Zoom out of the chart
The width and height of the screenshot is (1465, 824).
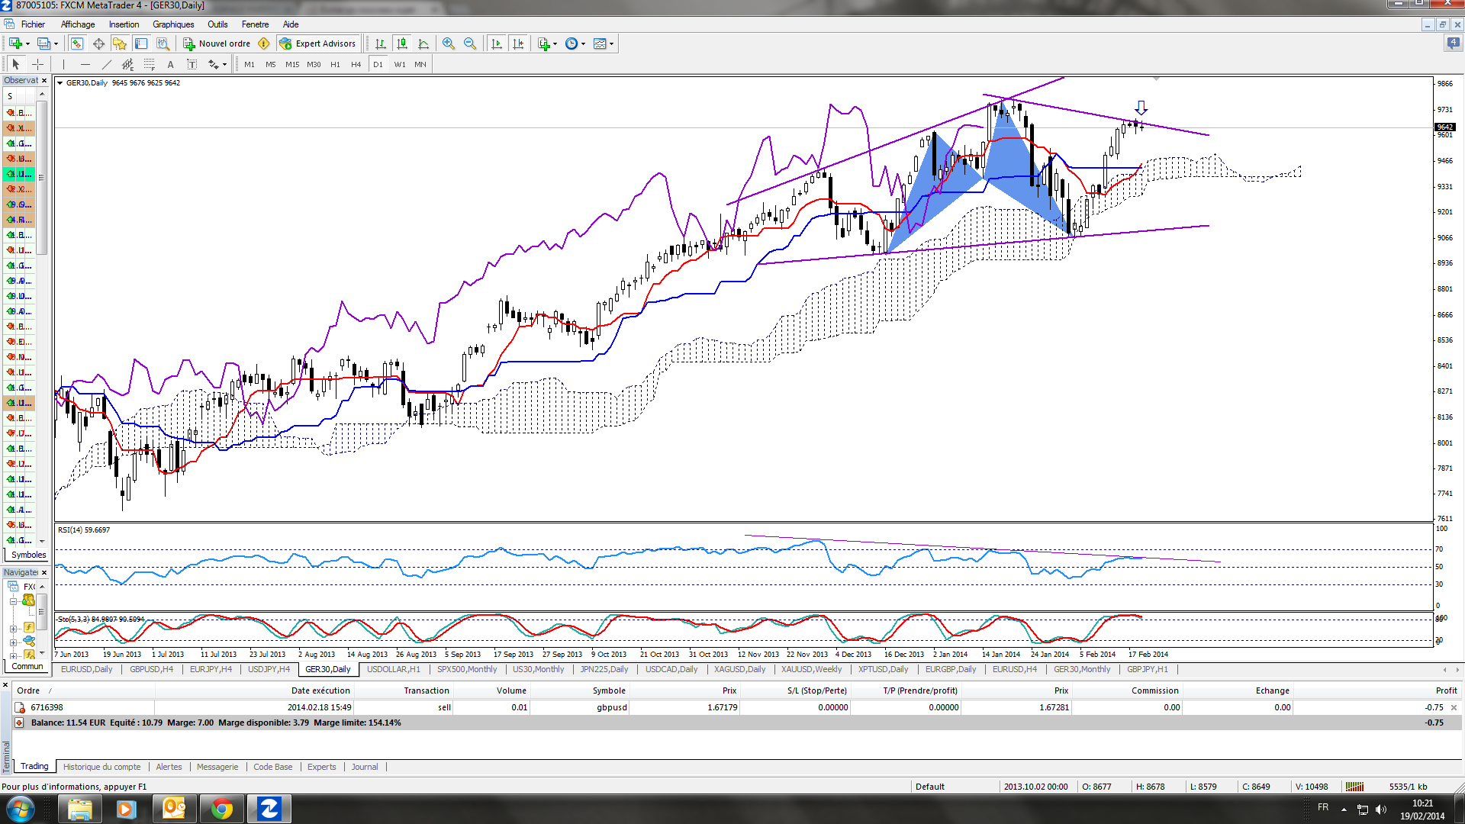point(470,43)
